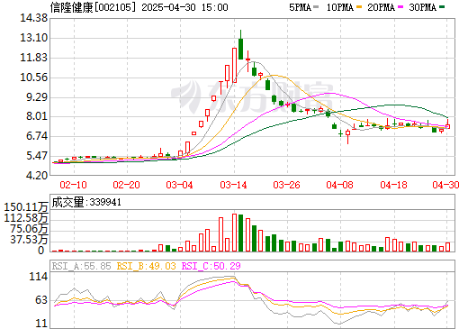468x329 pixels.
Task: Click the 11 RSI axis label
Action: click(x=41, y=324)
